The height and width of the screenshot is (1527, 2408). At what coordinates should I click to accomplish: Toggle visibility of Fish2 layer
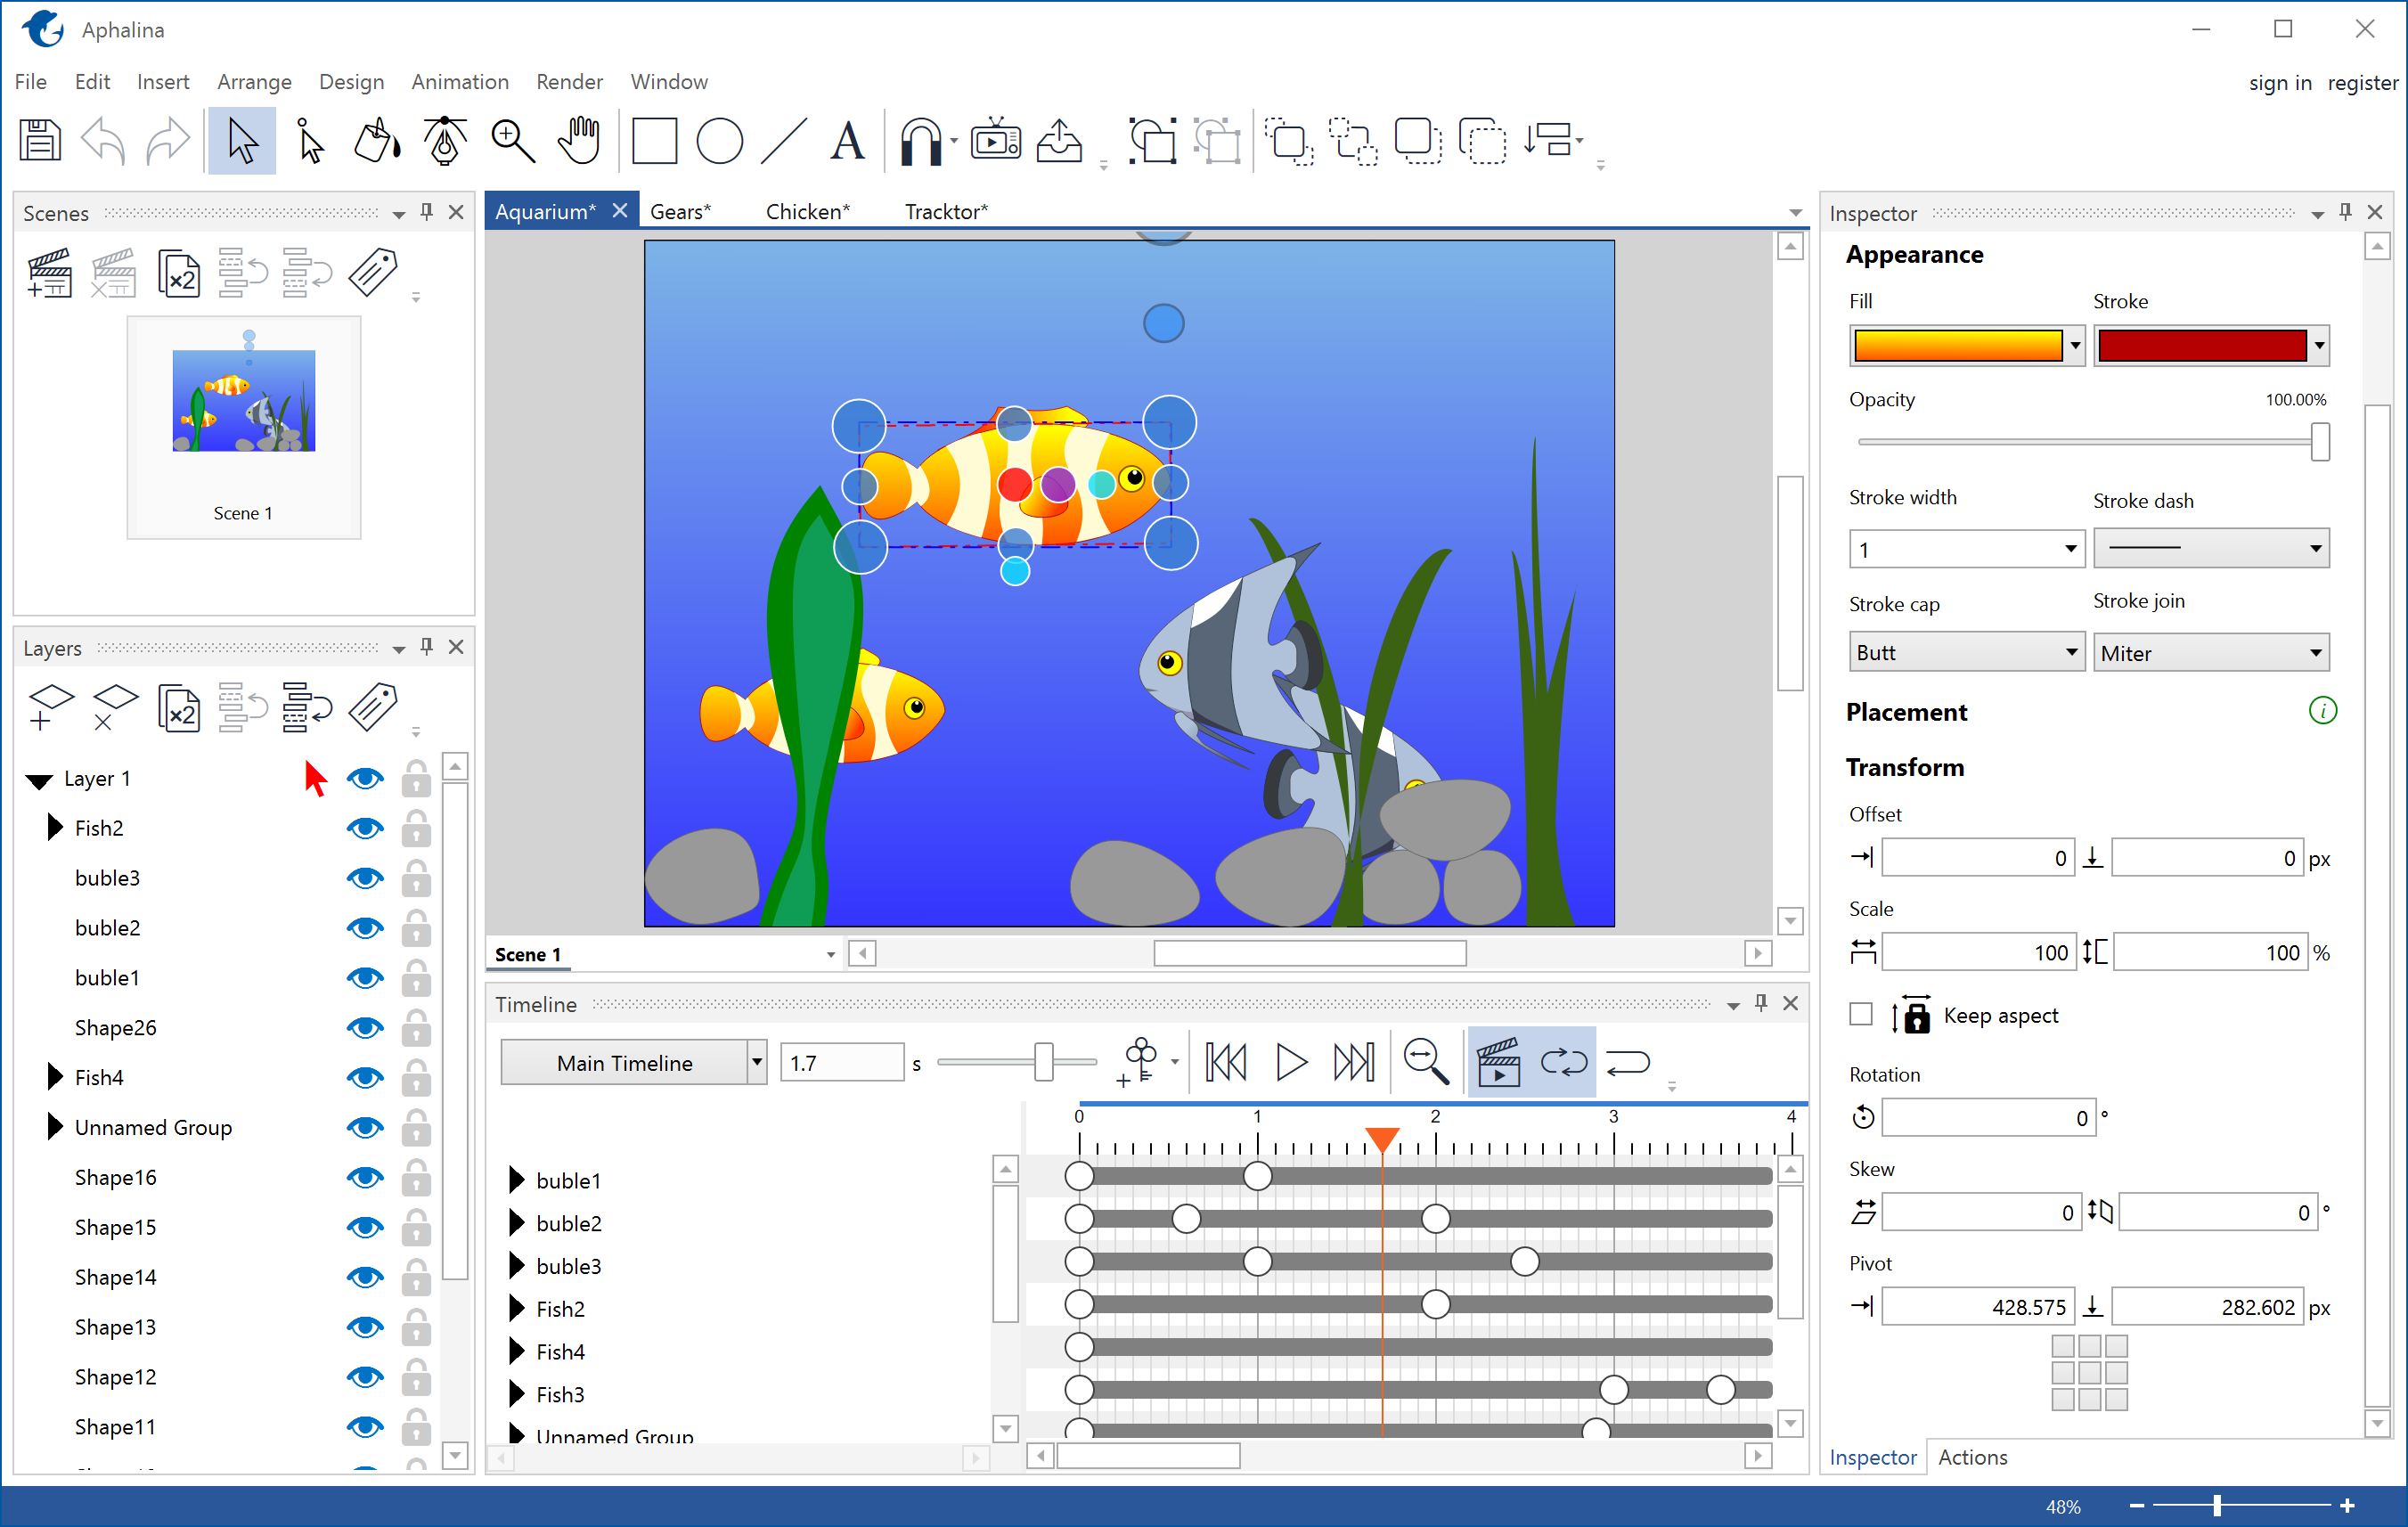(363, 829)
